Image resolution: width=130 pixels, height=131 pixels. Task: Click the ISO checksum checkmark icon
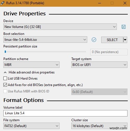pos(94,40)
